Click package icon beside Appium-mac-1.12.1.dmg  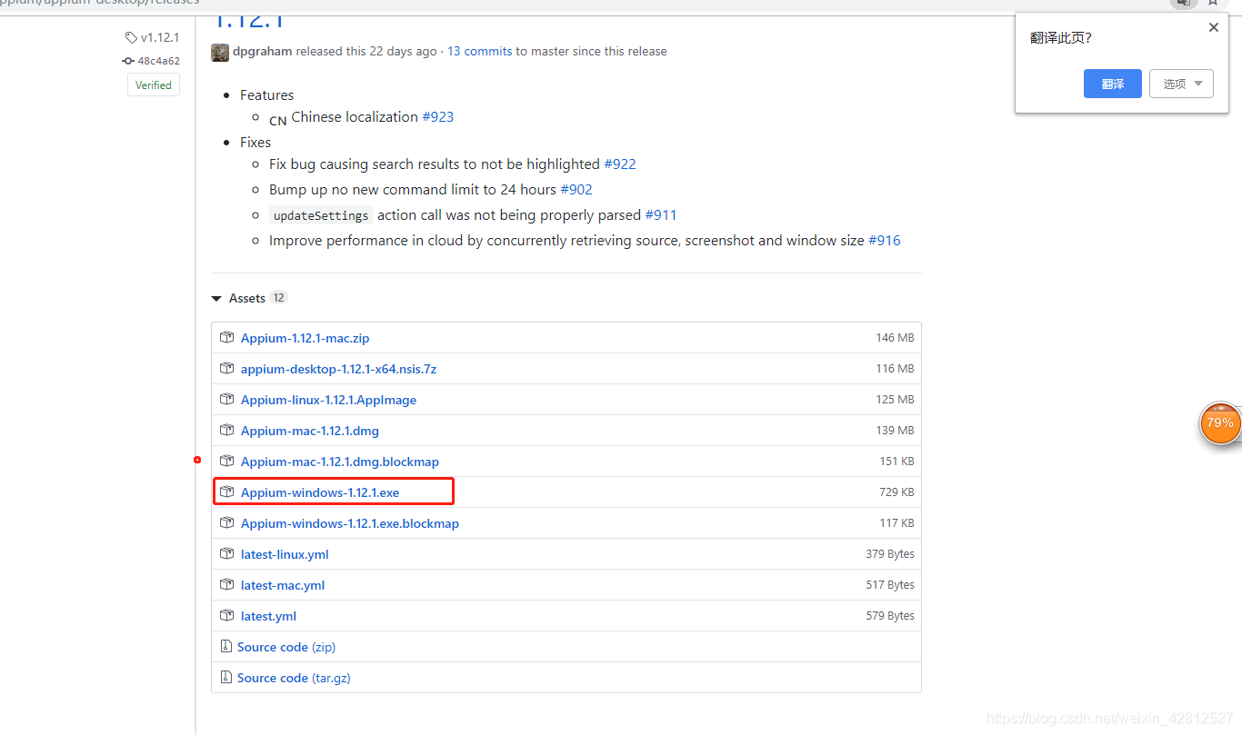pyautogui.click(x=227, y=430)
